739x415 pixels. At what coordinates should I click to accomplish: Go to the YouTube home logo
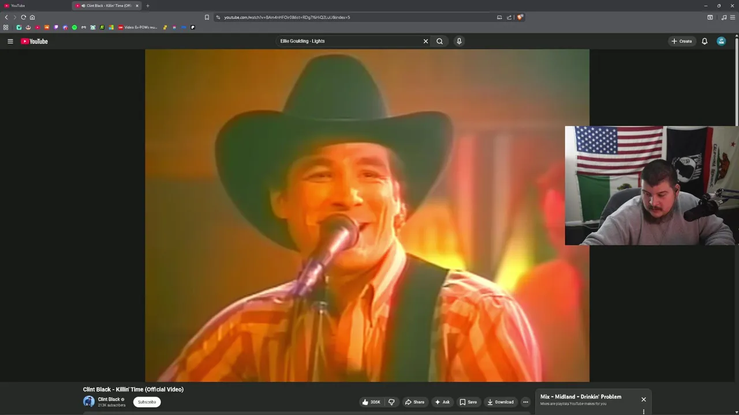click(34, 41)
